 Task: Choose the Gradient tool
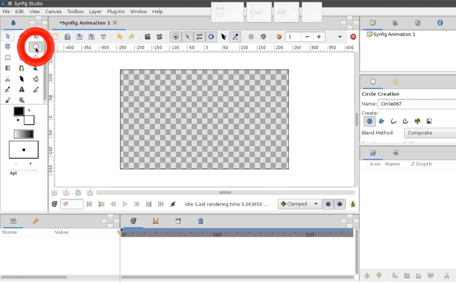tap(8, 68)
